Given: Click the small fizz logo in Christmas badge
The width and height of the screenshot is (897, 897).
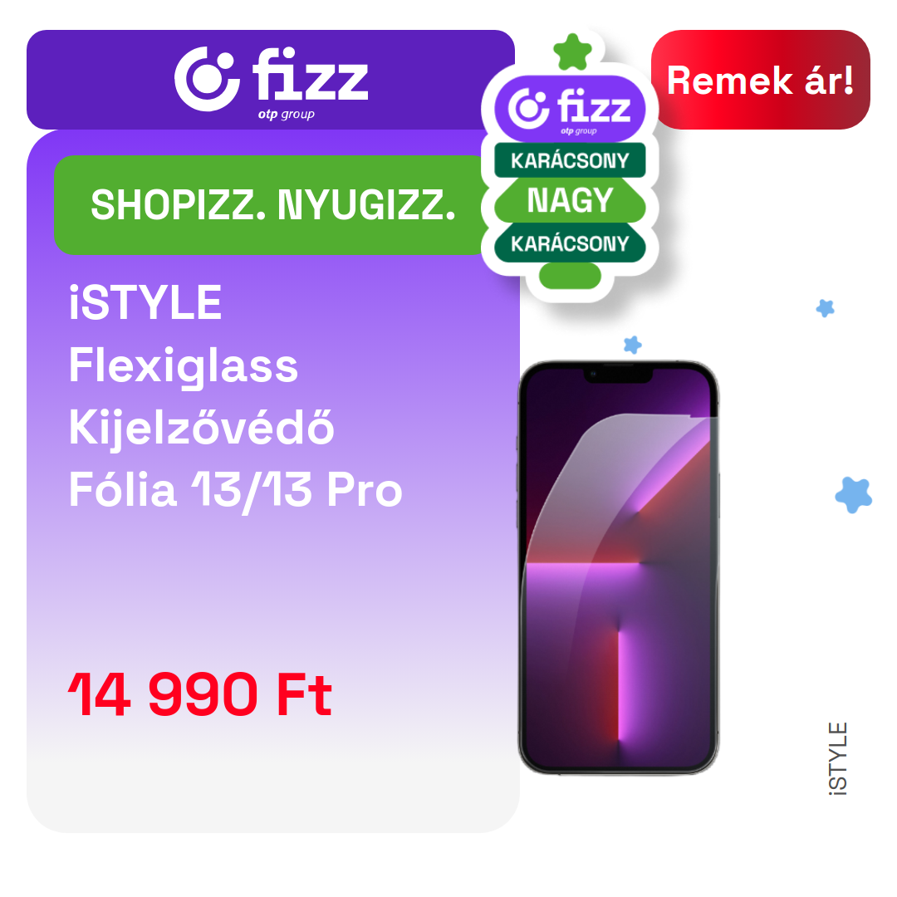Looking at the screenshot, I should coord(570,109).
